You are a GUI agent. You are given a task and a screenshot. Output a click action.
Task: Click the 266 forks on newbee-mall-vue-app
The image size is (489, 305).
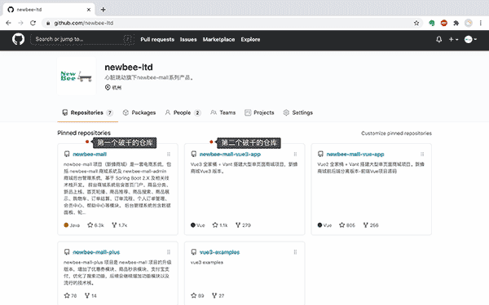(x=371, y=225)
